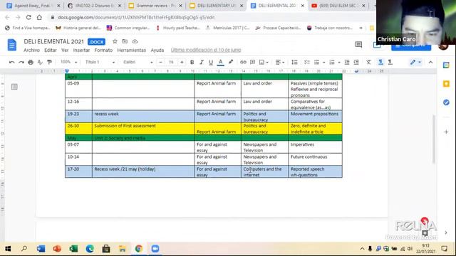456x256 pixels.
Task: Reload the page in Chrome
Action: 28,17
